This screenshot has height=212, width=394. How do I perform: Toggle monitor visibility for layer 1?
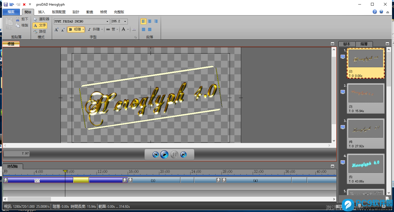click(343, 57)
